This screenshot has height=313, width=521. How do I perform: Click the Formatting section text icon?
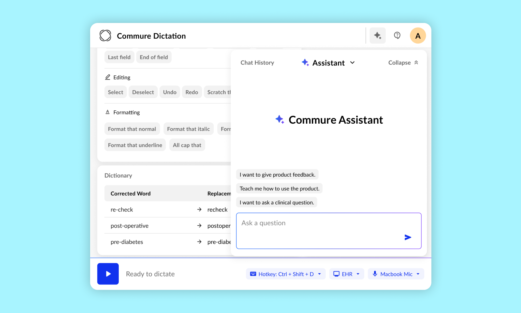point(108,112)
